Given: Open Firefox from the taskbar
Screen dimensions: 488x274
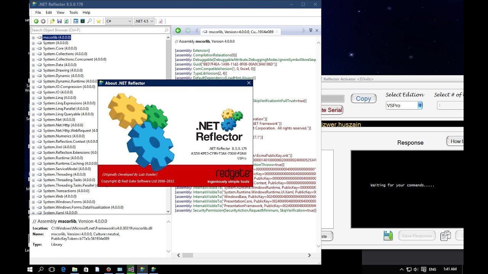Looking at the screenshot, I should 108,269.
